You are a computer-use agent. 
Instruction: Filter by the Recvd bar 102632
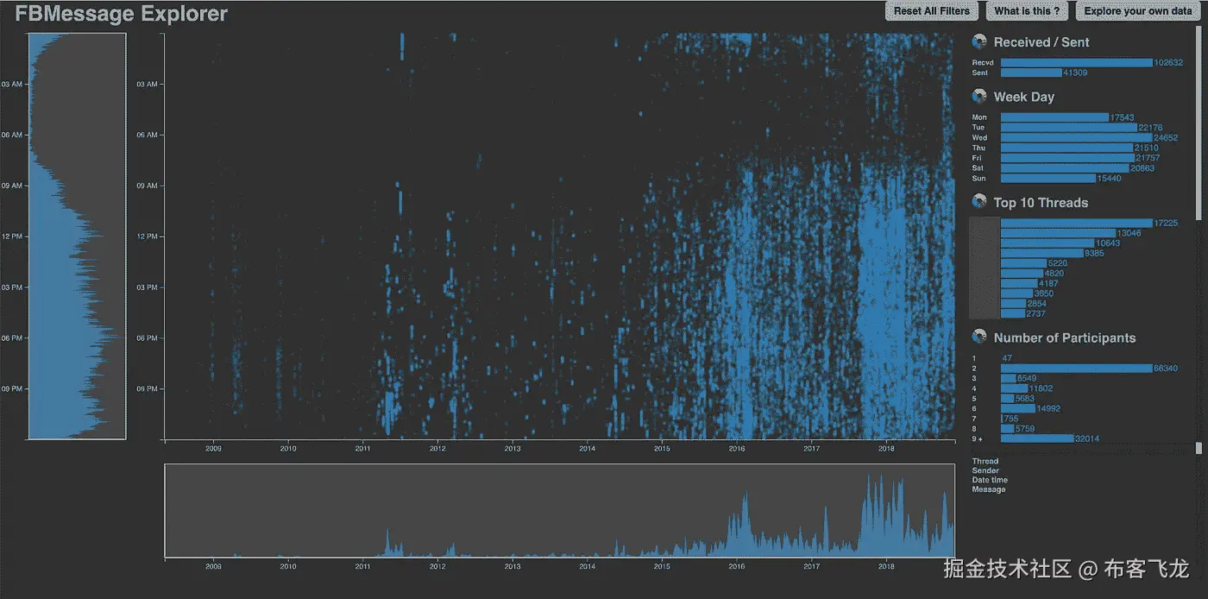1076,62
